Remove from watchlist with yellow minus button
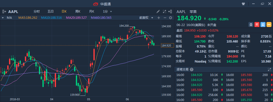This screenshot has width=273, height=102. point(269,24)
